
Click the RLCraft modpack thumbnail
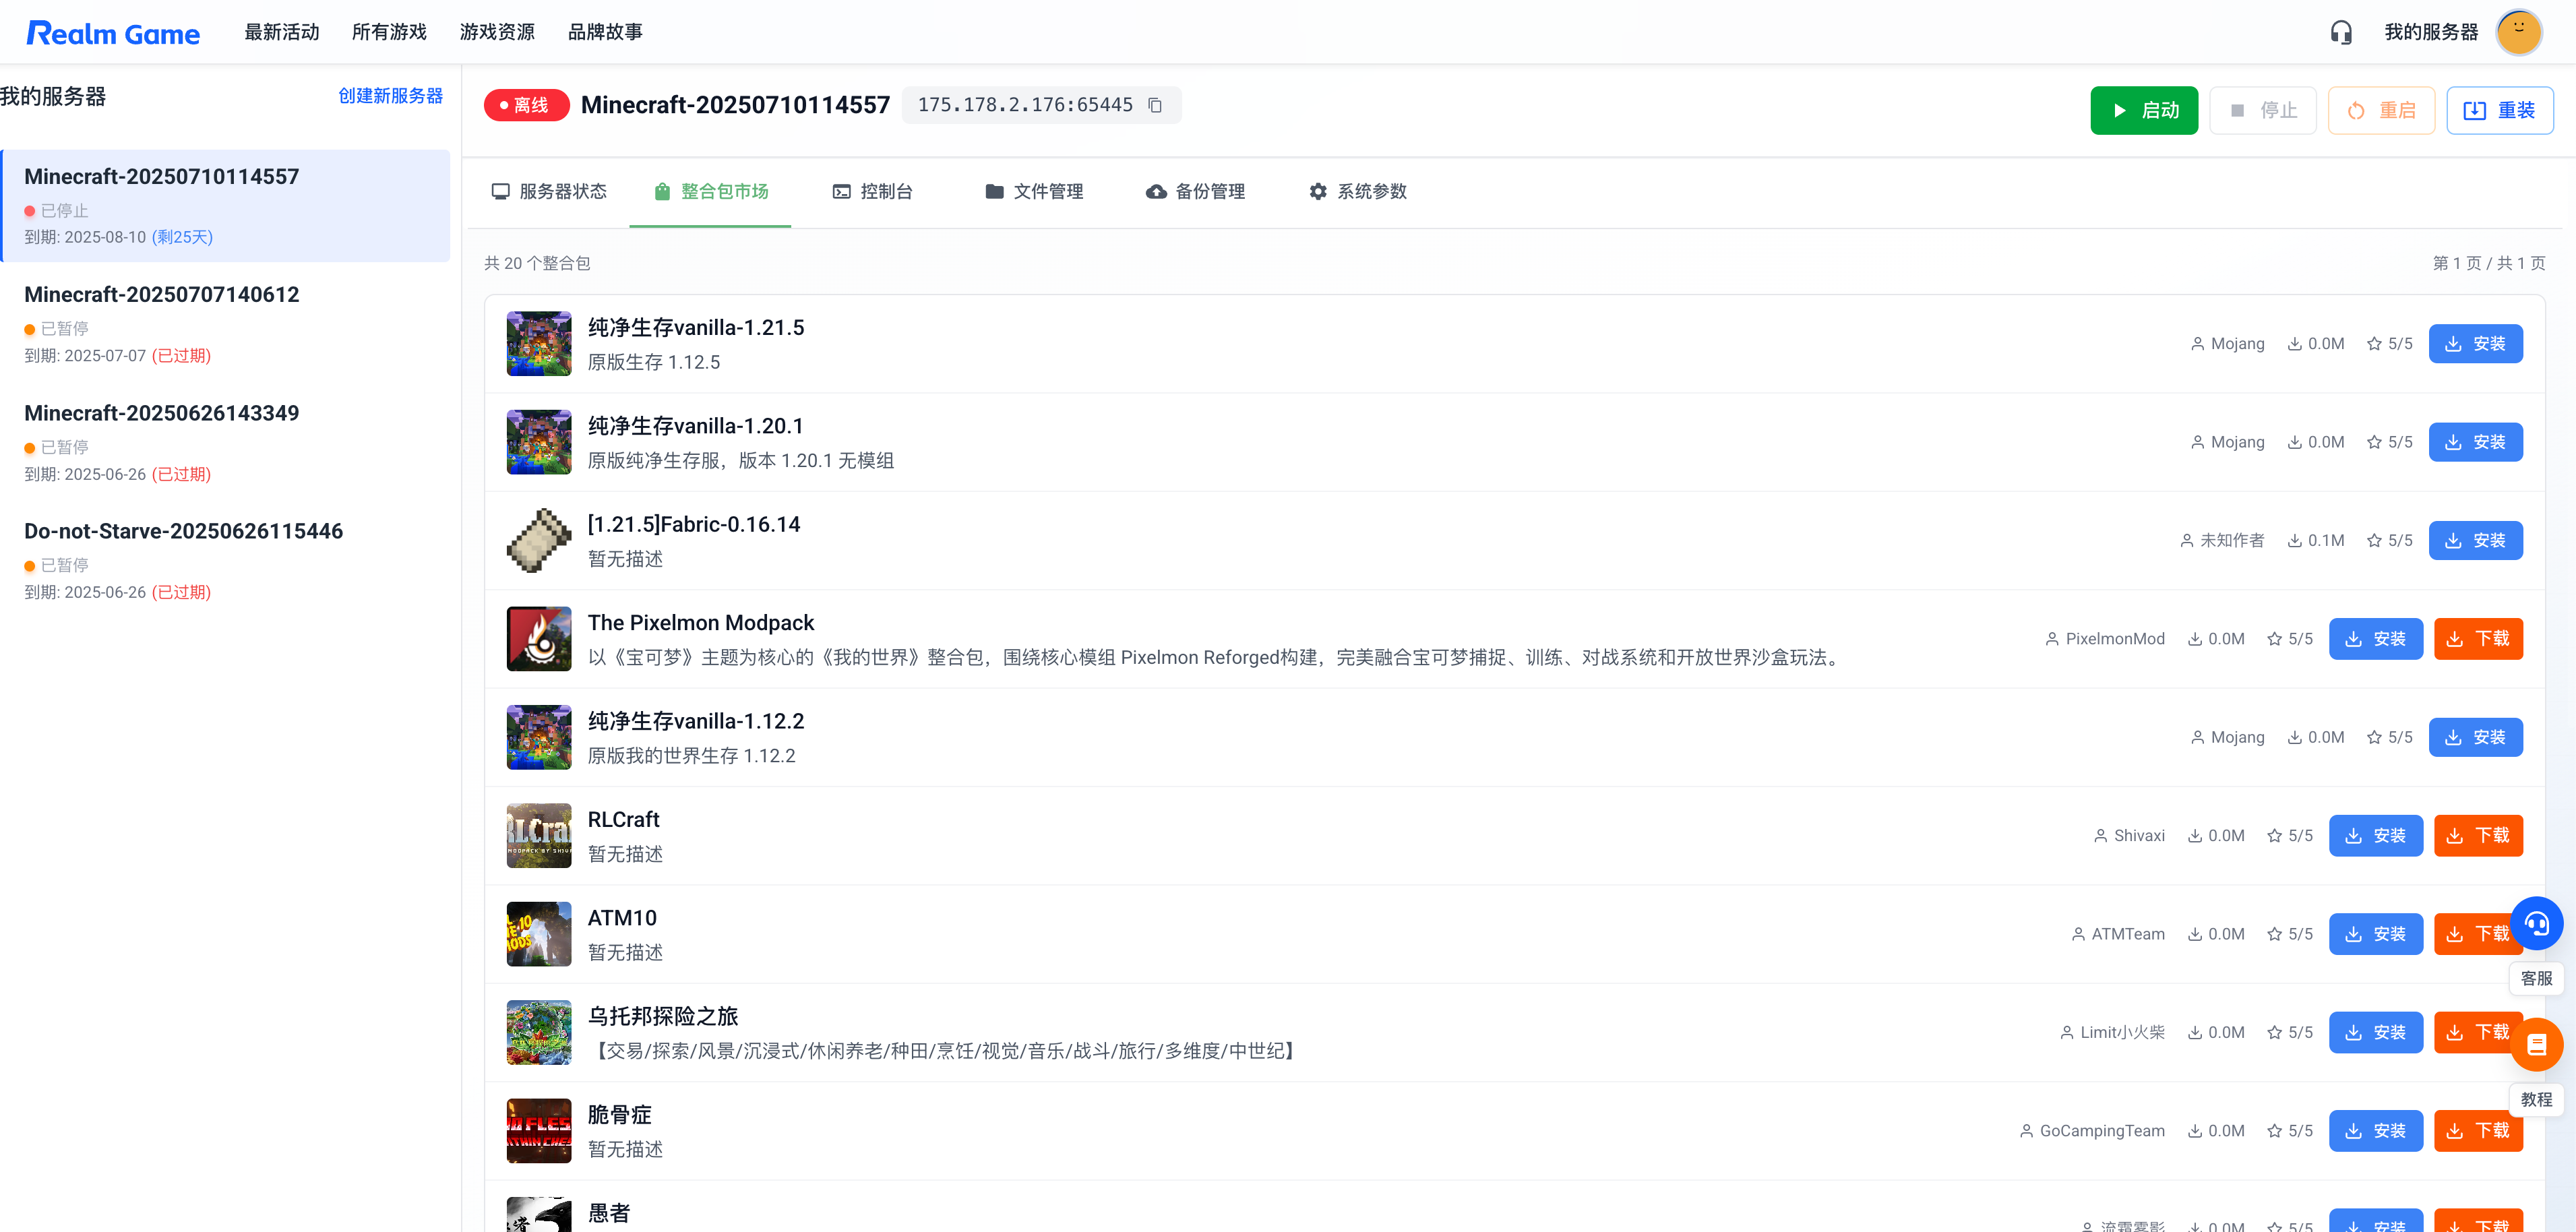[x=539, y=836]
